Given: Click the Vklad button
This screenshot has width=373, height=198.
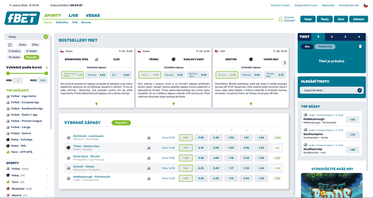Looking at the screenshot, I should coord(308,19).
